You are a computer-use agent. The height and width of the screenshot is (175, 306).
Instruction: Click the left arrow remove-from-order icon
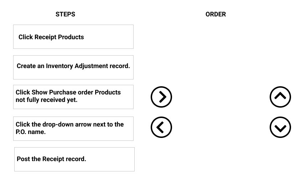[x=161, y=127]
